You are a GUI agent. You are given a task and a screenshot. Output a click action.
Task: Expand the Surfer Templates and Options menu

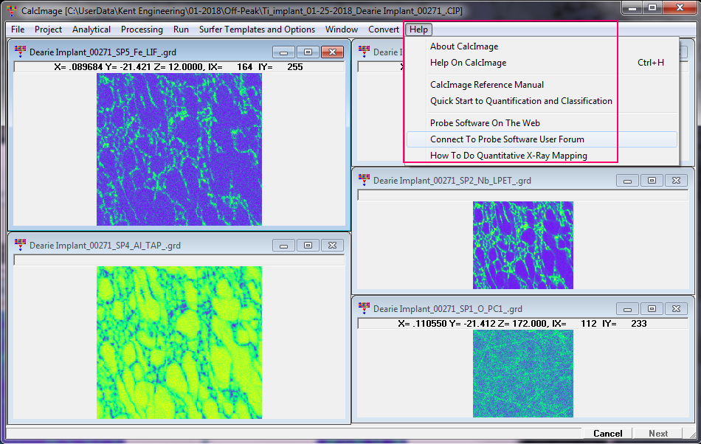coord(257,30)
